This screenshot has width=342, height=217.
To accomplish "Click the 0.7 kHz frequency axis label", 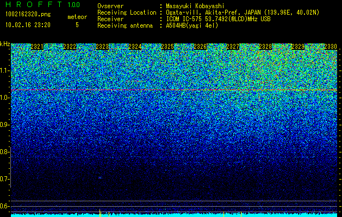I will pyautogui.click(x=4, y=179).
